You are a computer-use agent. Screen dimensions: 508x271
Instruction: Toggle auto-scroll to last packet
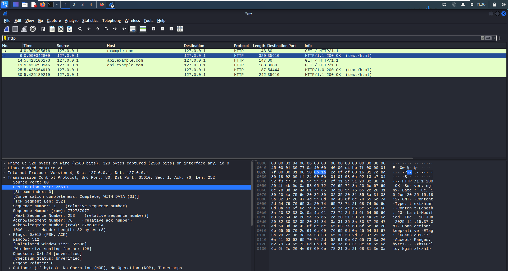[133, 29]
